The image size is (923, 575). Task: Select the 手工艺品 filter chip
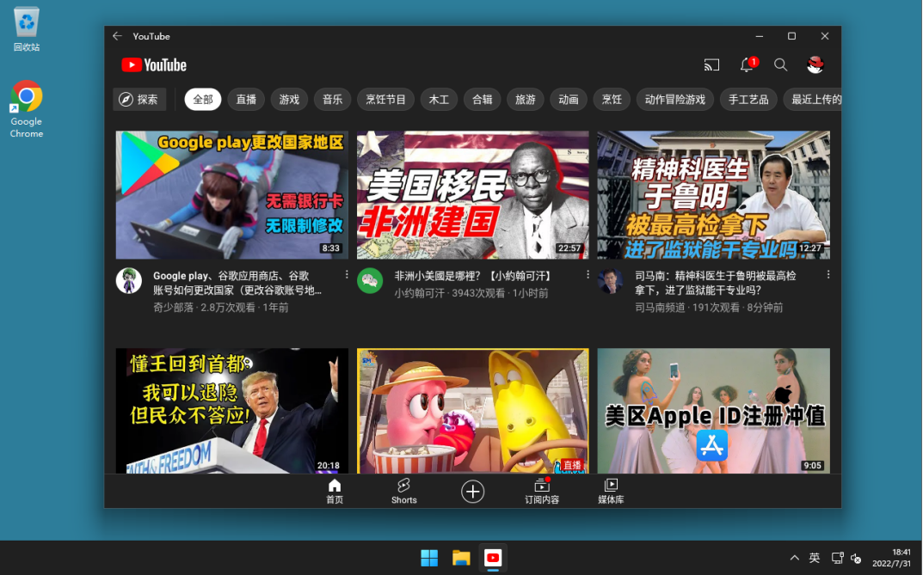coord(748,100)
